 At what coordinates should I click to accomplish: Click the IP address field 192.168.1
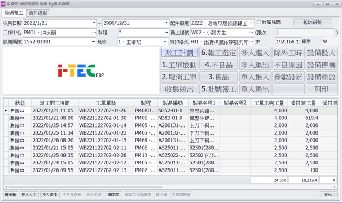point(288,41)
